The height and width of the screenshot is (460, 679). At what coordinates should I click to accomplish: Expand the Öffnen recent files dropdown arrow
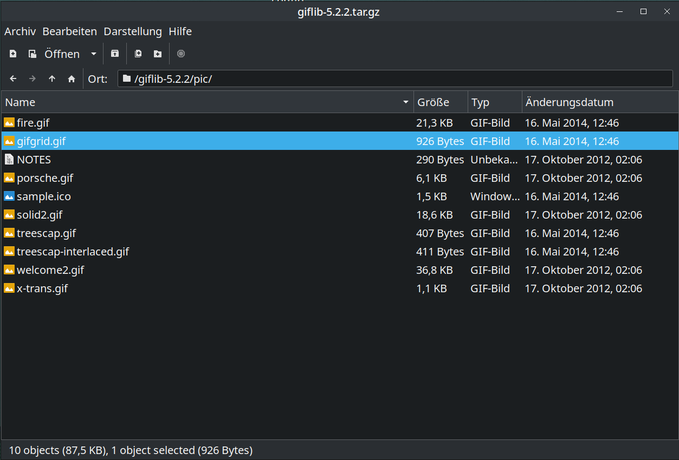tap(94, 54)
